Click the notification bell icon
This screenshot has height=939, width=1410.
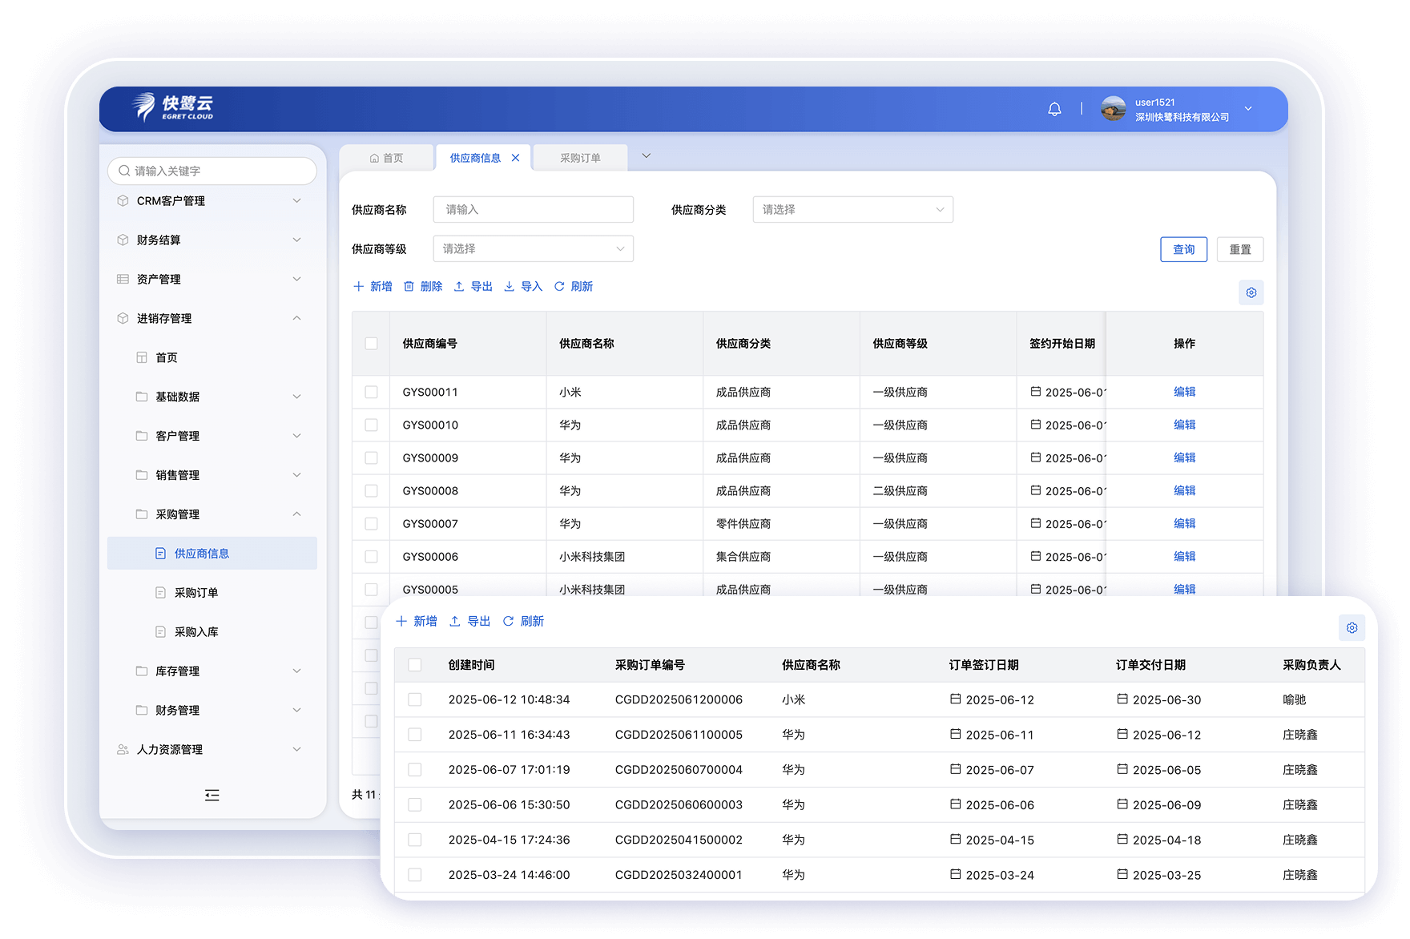(x=1054, y=109)
